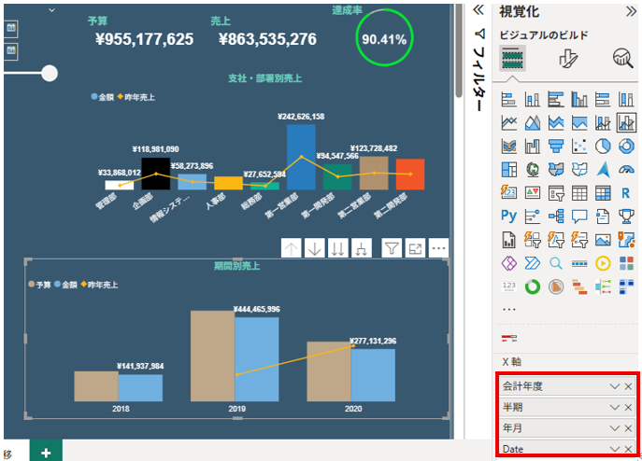Choose the line and stacked column chart visual
Viewport: 642px width, 461px height.
[x=603, y=122]
